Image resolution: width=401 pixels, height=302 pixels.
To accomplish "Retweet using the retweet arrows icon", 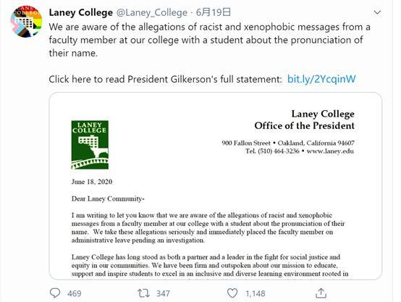I will point(144,293).
